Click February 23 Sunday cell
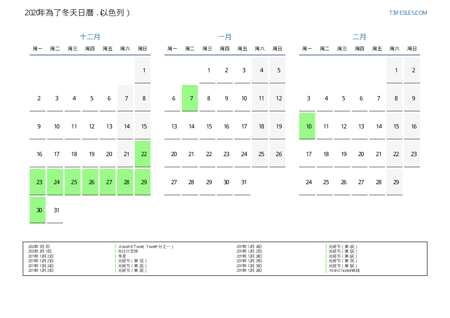450x318 pixels. click(x=412, y=154)
